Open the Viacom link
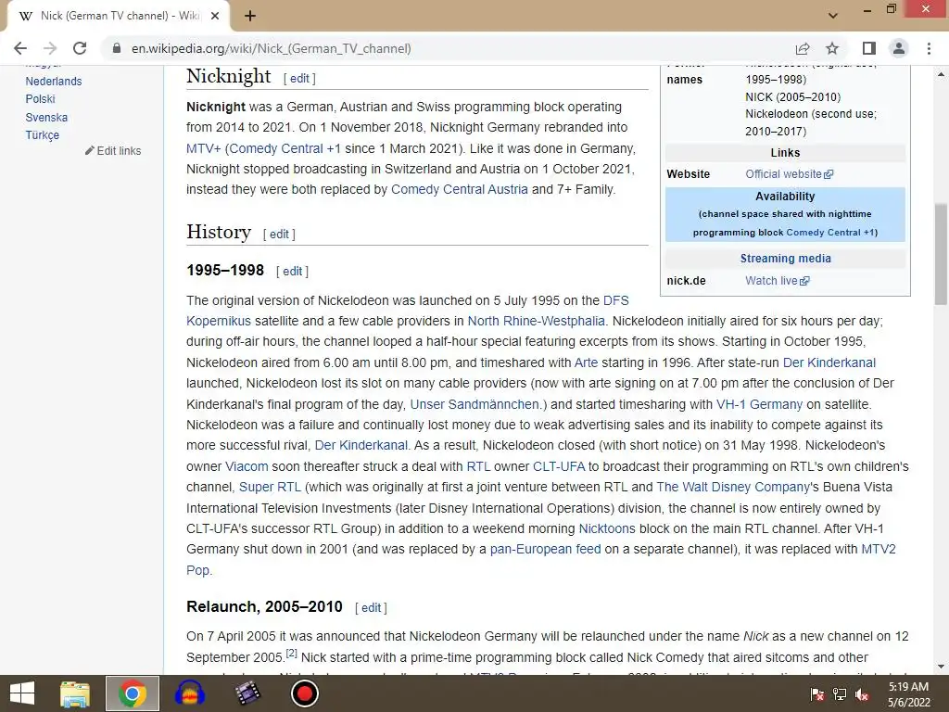The width and height of the screenshot is (949, 712). [247, 467]
